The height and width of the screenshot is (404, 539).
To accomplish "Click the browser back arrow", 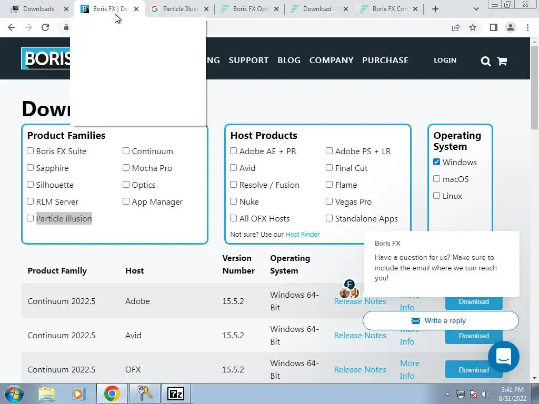I will click(12, 27).
